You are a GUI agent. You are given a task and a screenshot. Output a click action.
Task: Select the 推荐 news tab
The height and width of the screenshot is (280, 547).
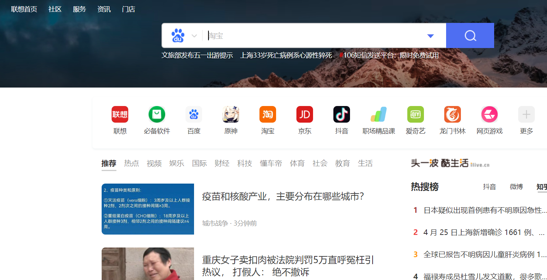109,163
